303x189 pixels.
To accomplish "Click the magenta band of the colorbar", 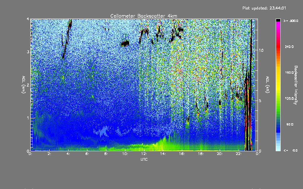I will point(278,24).
